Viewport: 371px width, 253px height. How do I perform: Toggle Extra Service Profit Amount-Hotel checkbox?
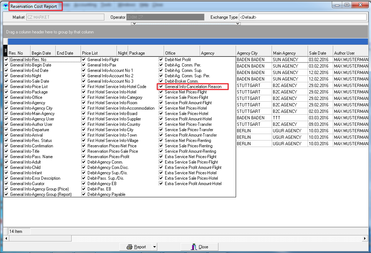click(x=161, y=184)
